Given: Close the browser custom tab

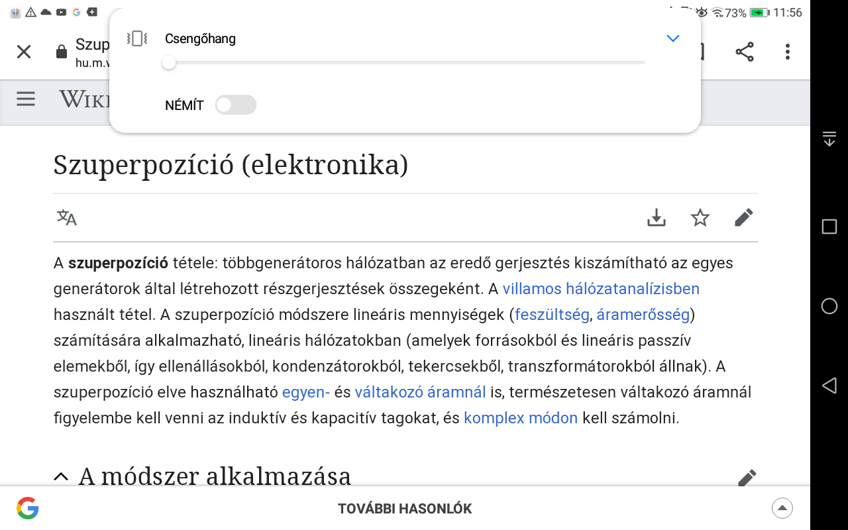Looking at the screenshot, I should 24,52.
